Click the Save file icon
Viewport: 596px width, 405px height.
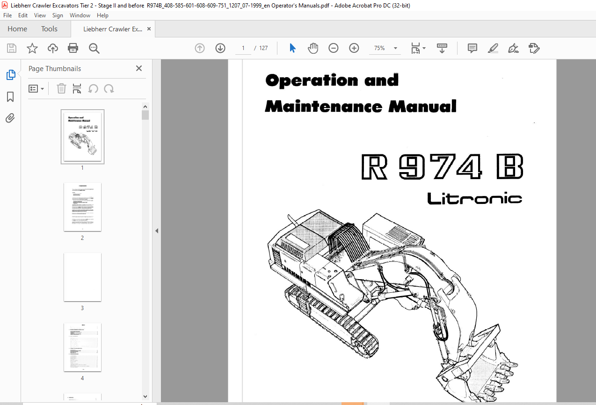click(12, 48)
